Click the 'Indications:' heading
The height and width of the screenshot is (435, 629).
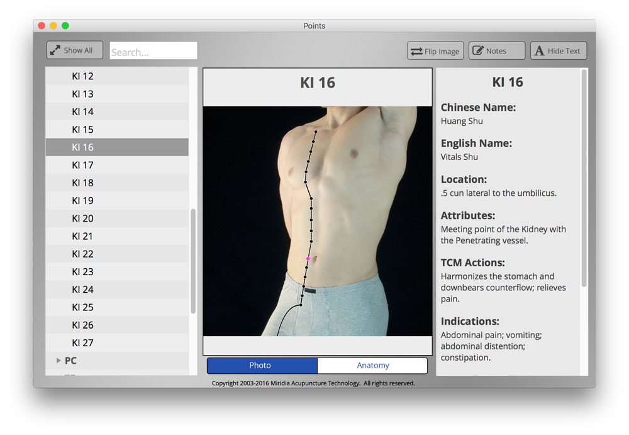coord(470,321)
